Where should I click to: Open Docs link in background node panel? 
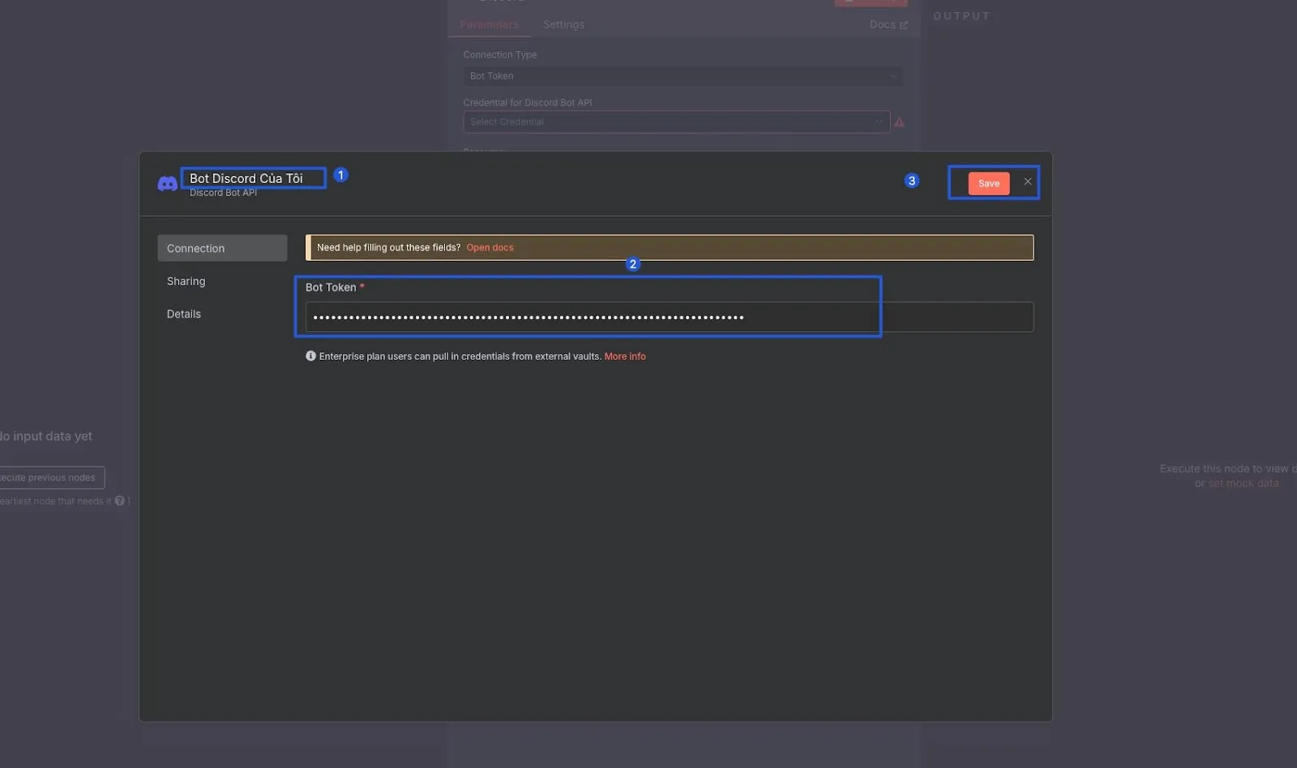pos(888,24)
